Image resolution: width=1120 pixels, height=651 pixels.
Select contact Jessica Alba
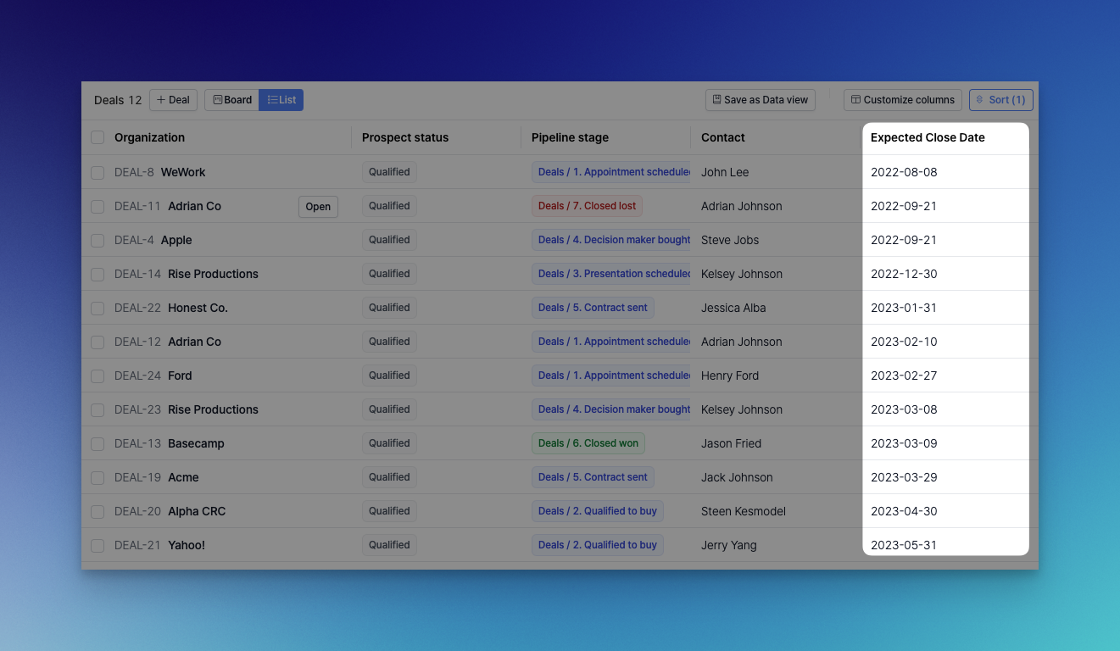point(733,308)
